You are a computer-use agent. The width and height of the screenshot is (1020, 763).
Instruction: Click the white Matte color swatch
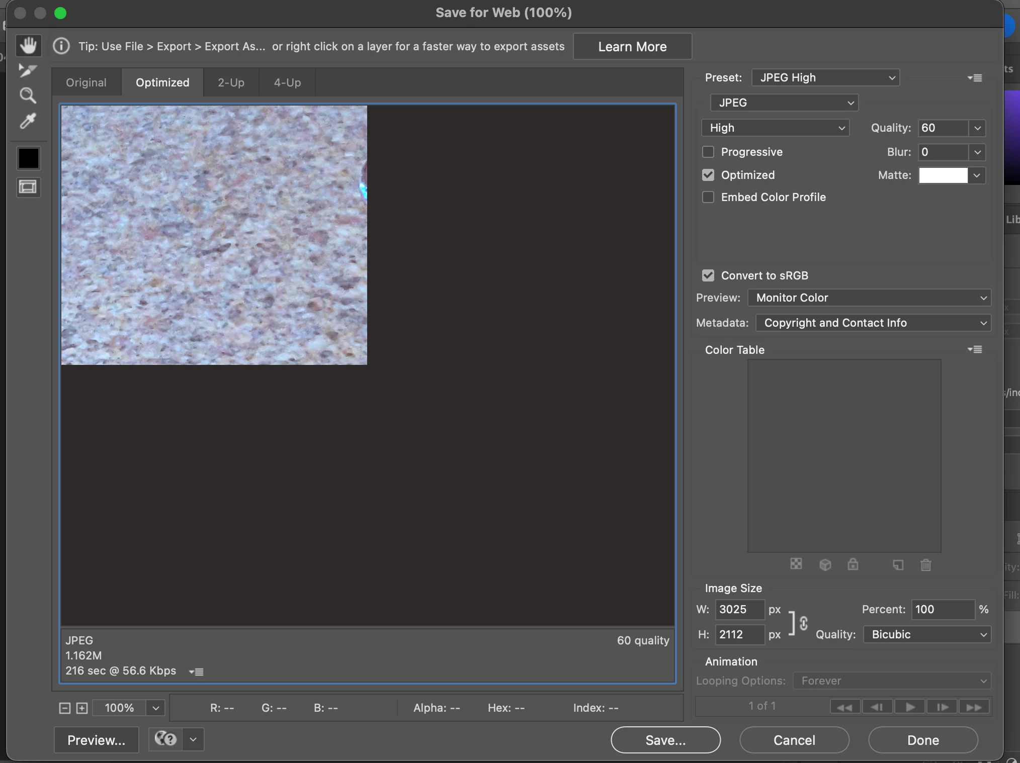(x=943, y=175)
